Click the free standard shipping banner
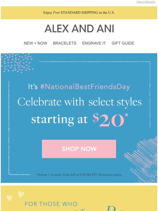158x211 pixels. click(x=79, y=13)
